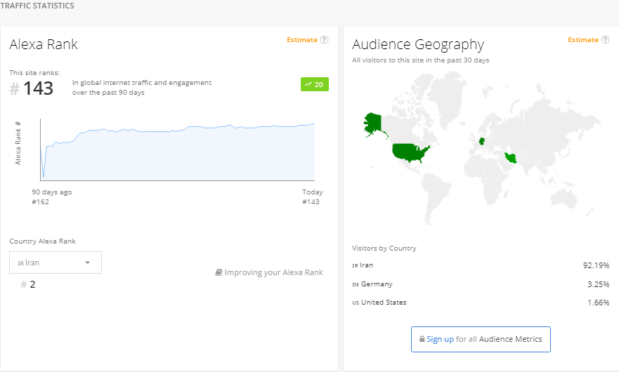Click the 'Country Alexa Rank' label

tap(43, 241)
